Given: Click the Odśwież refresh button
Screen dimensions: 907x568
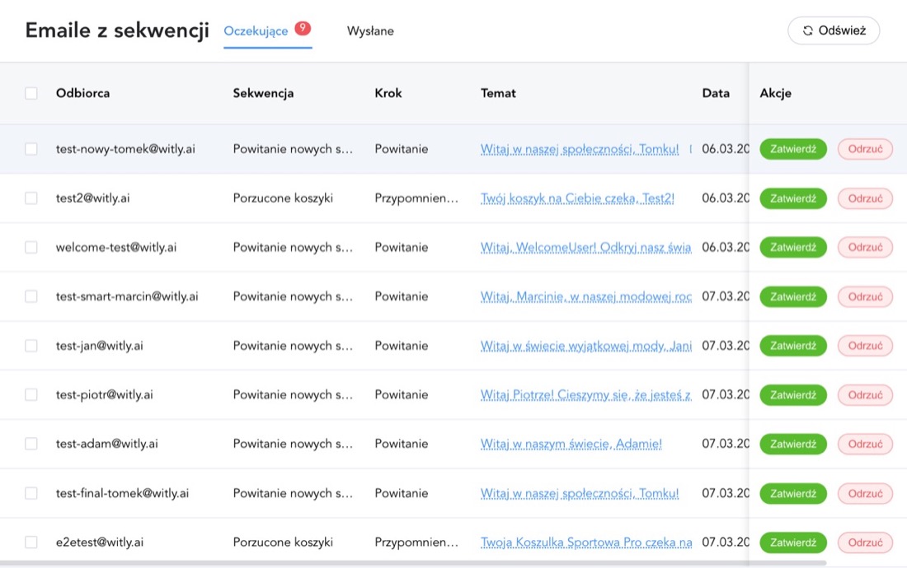Looking at the screenshot, I should 834,30.
